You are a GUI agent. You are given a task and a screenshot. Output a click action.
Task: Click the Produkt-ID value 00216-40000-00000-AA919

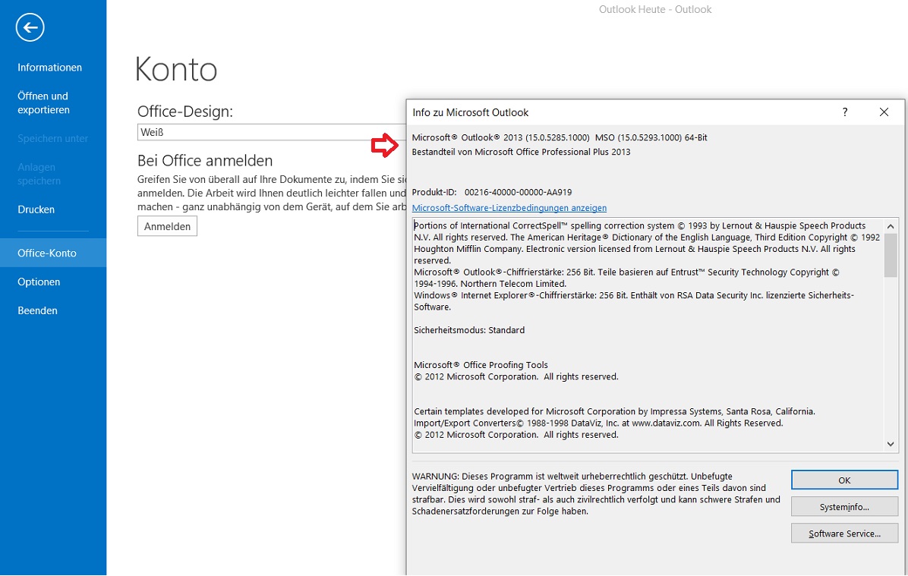[x=519, y=192]
